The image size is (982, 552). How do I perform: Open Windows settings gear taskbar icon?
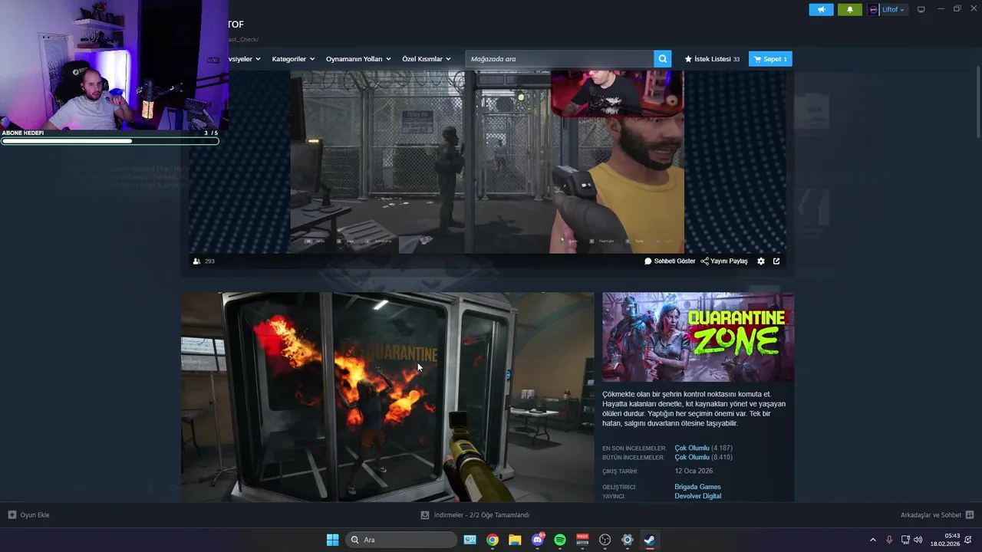(628, 540)
